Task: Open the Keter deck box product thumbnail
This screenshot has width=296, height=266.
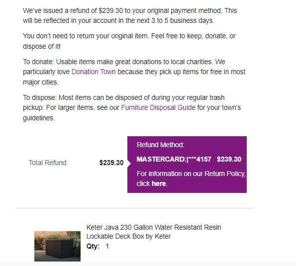Action: click(57, 246)
